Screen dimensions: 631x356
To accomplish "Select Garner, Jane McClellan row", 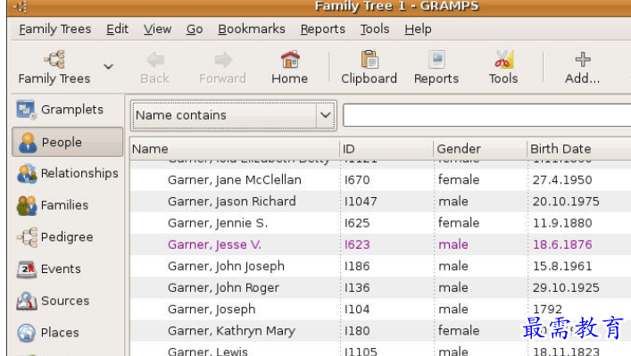I will pyautogui.click(x=380, y=180).
